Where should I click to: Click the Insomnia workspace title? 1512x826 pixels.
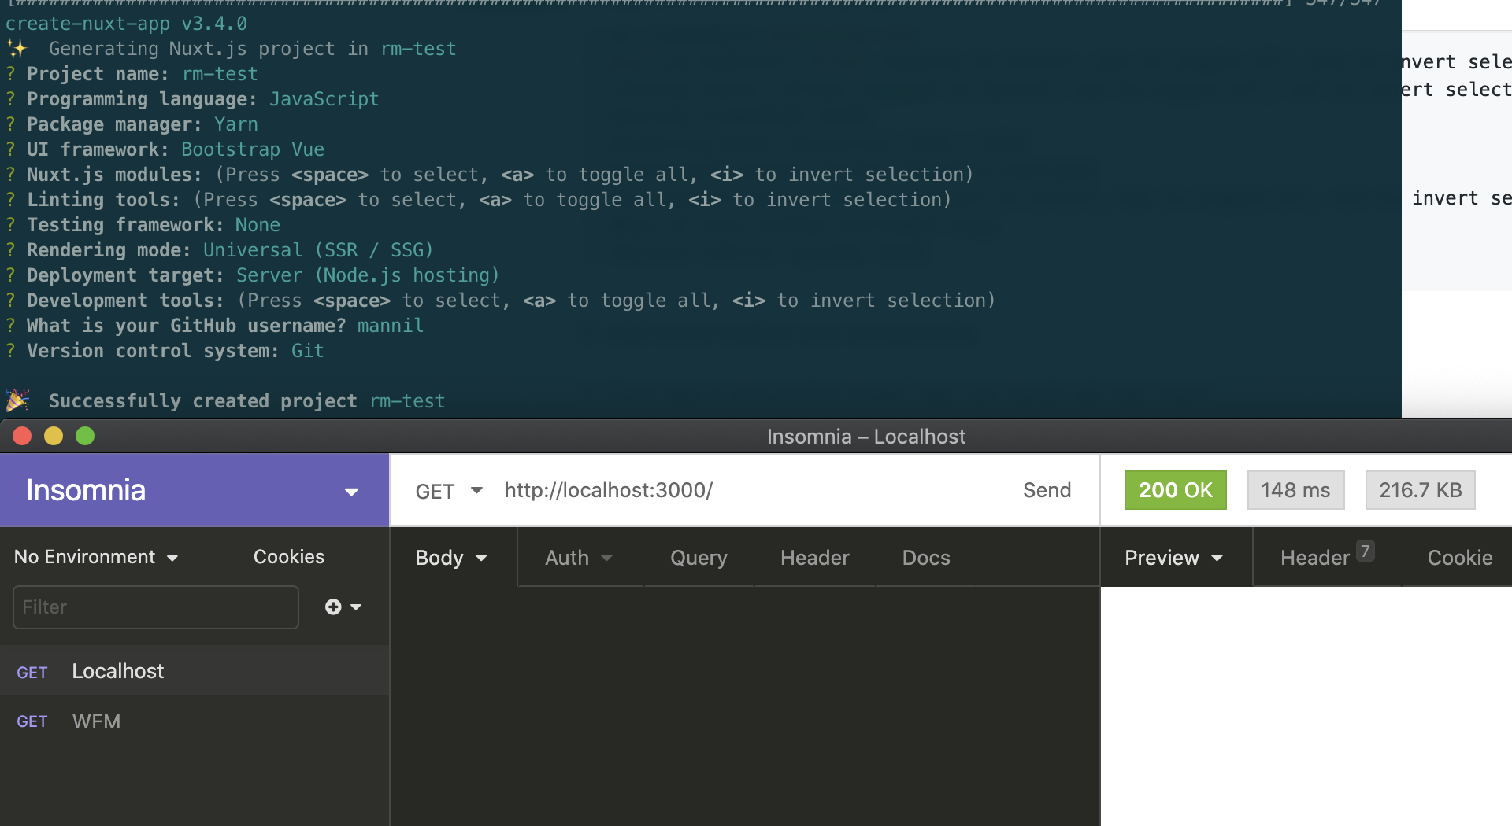(86, 490)
